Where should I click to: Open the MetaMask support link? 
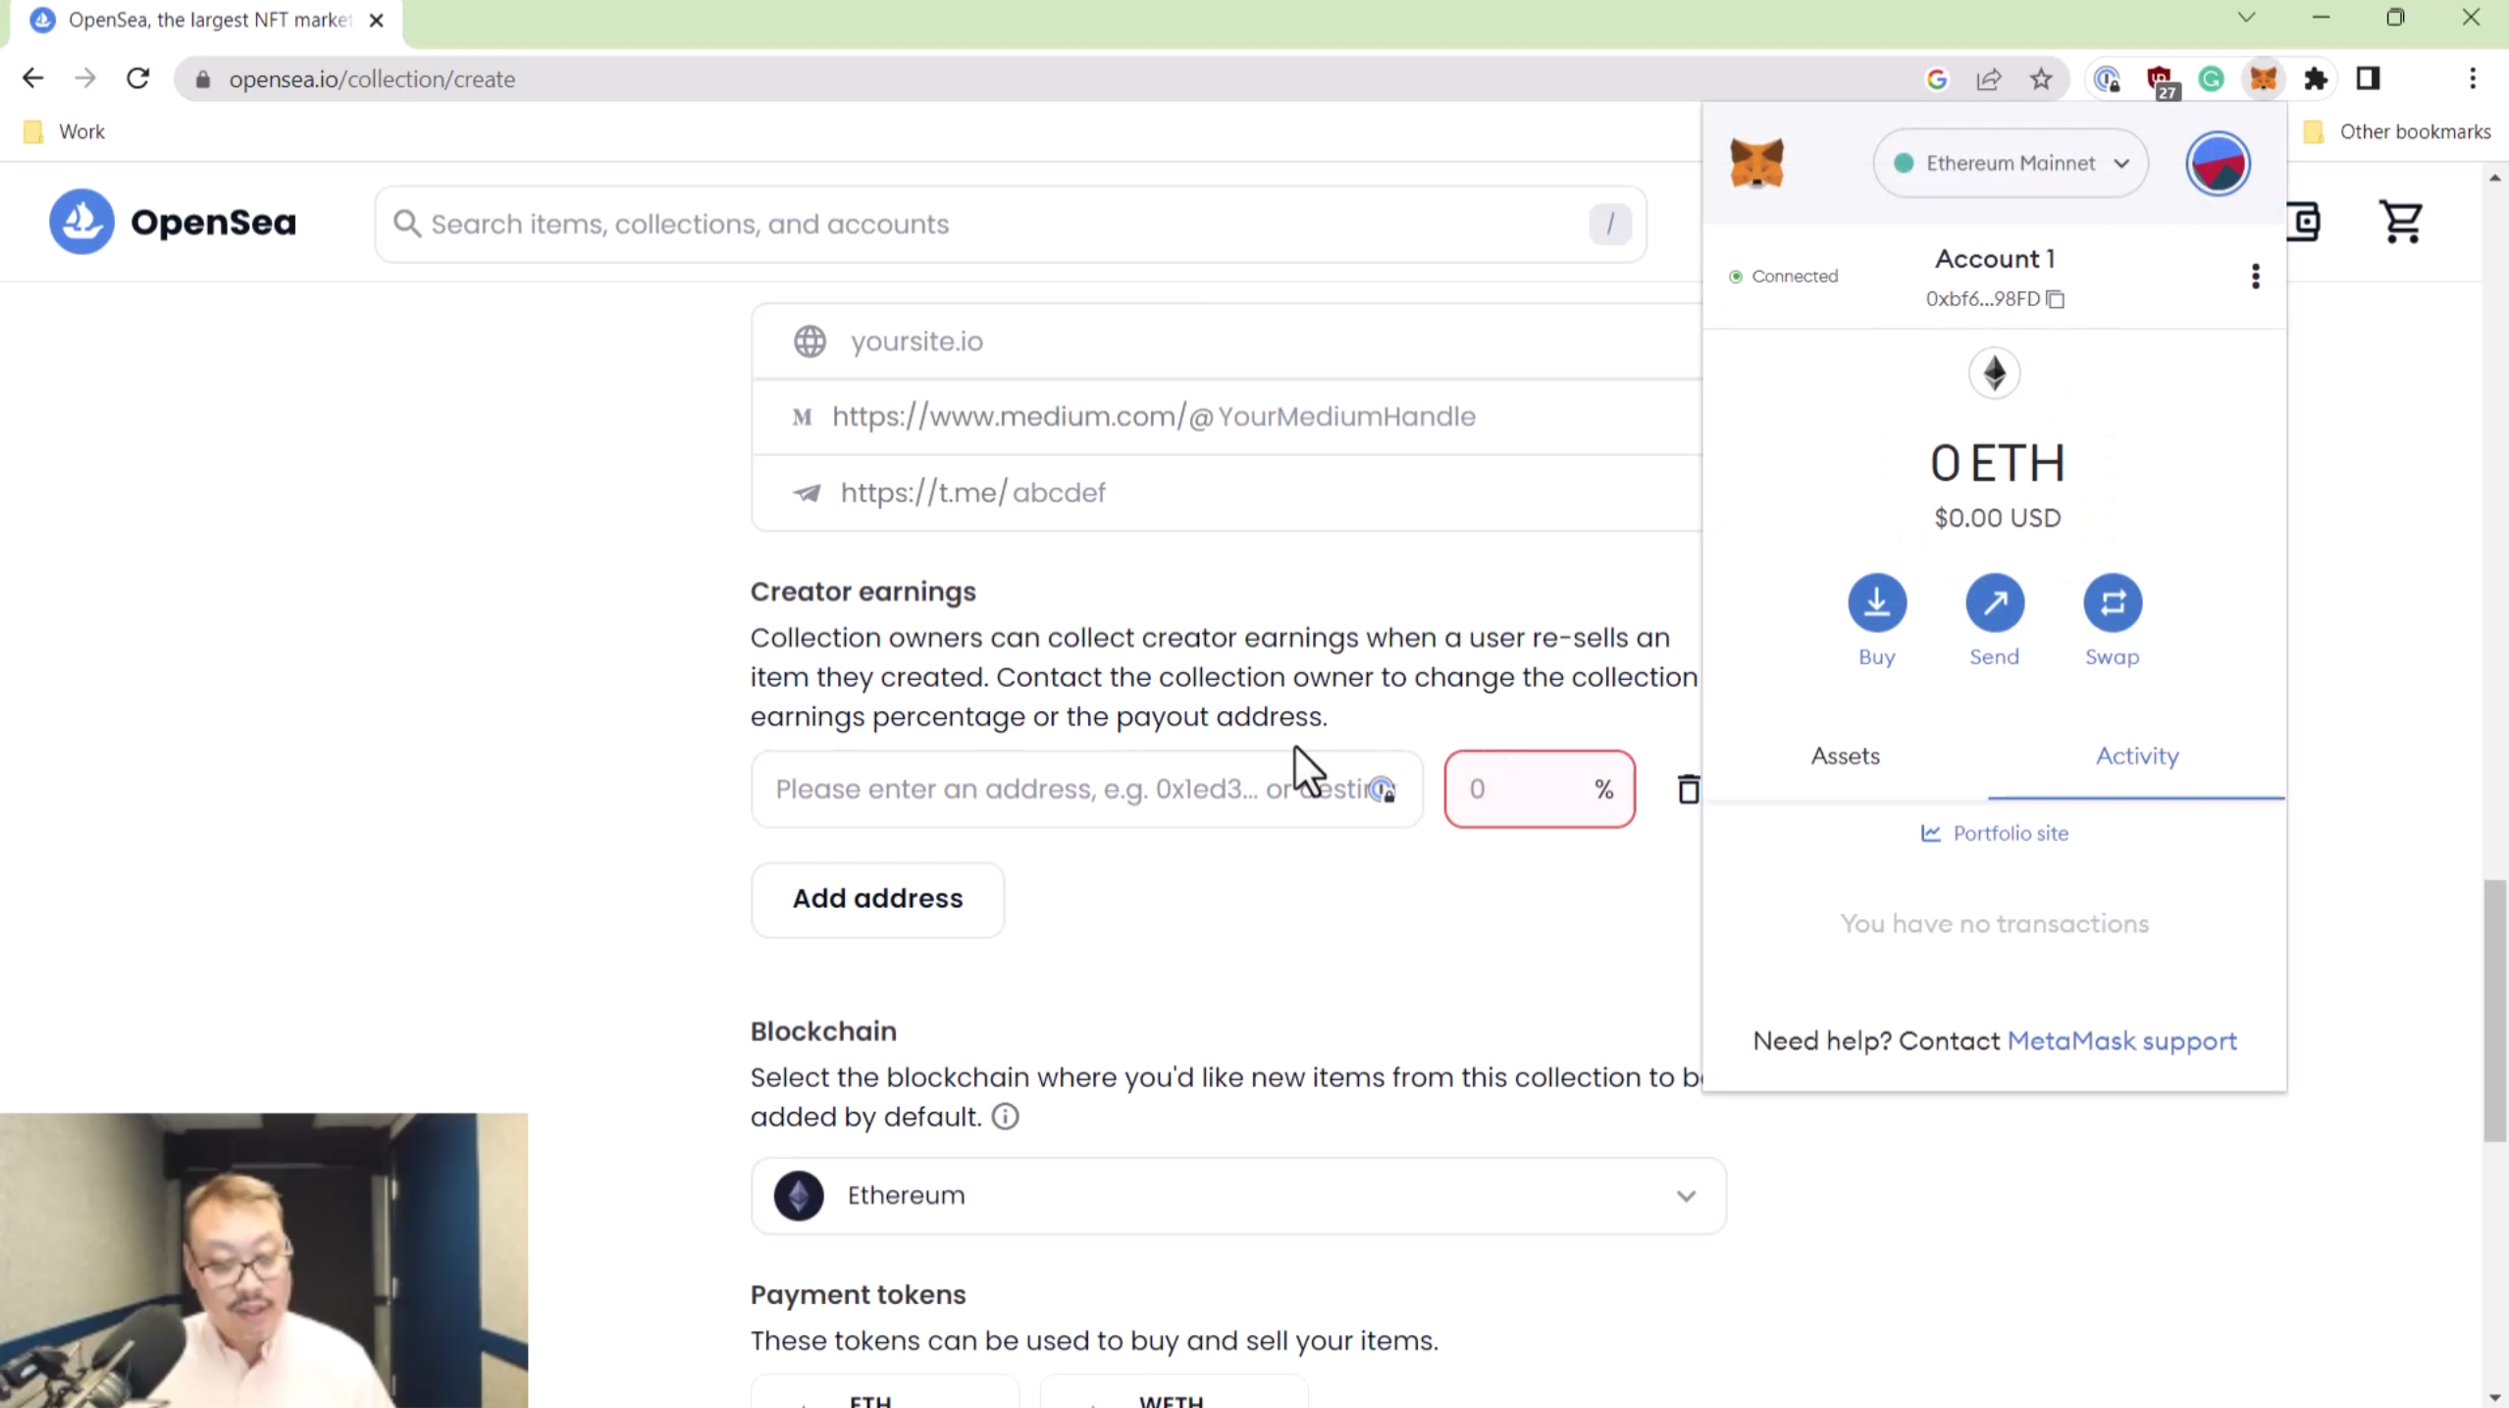(x=2121, y=1041)
